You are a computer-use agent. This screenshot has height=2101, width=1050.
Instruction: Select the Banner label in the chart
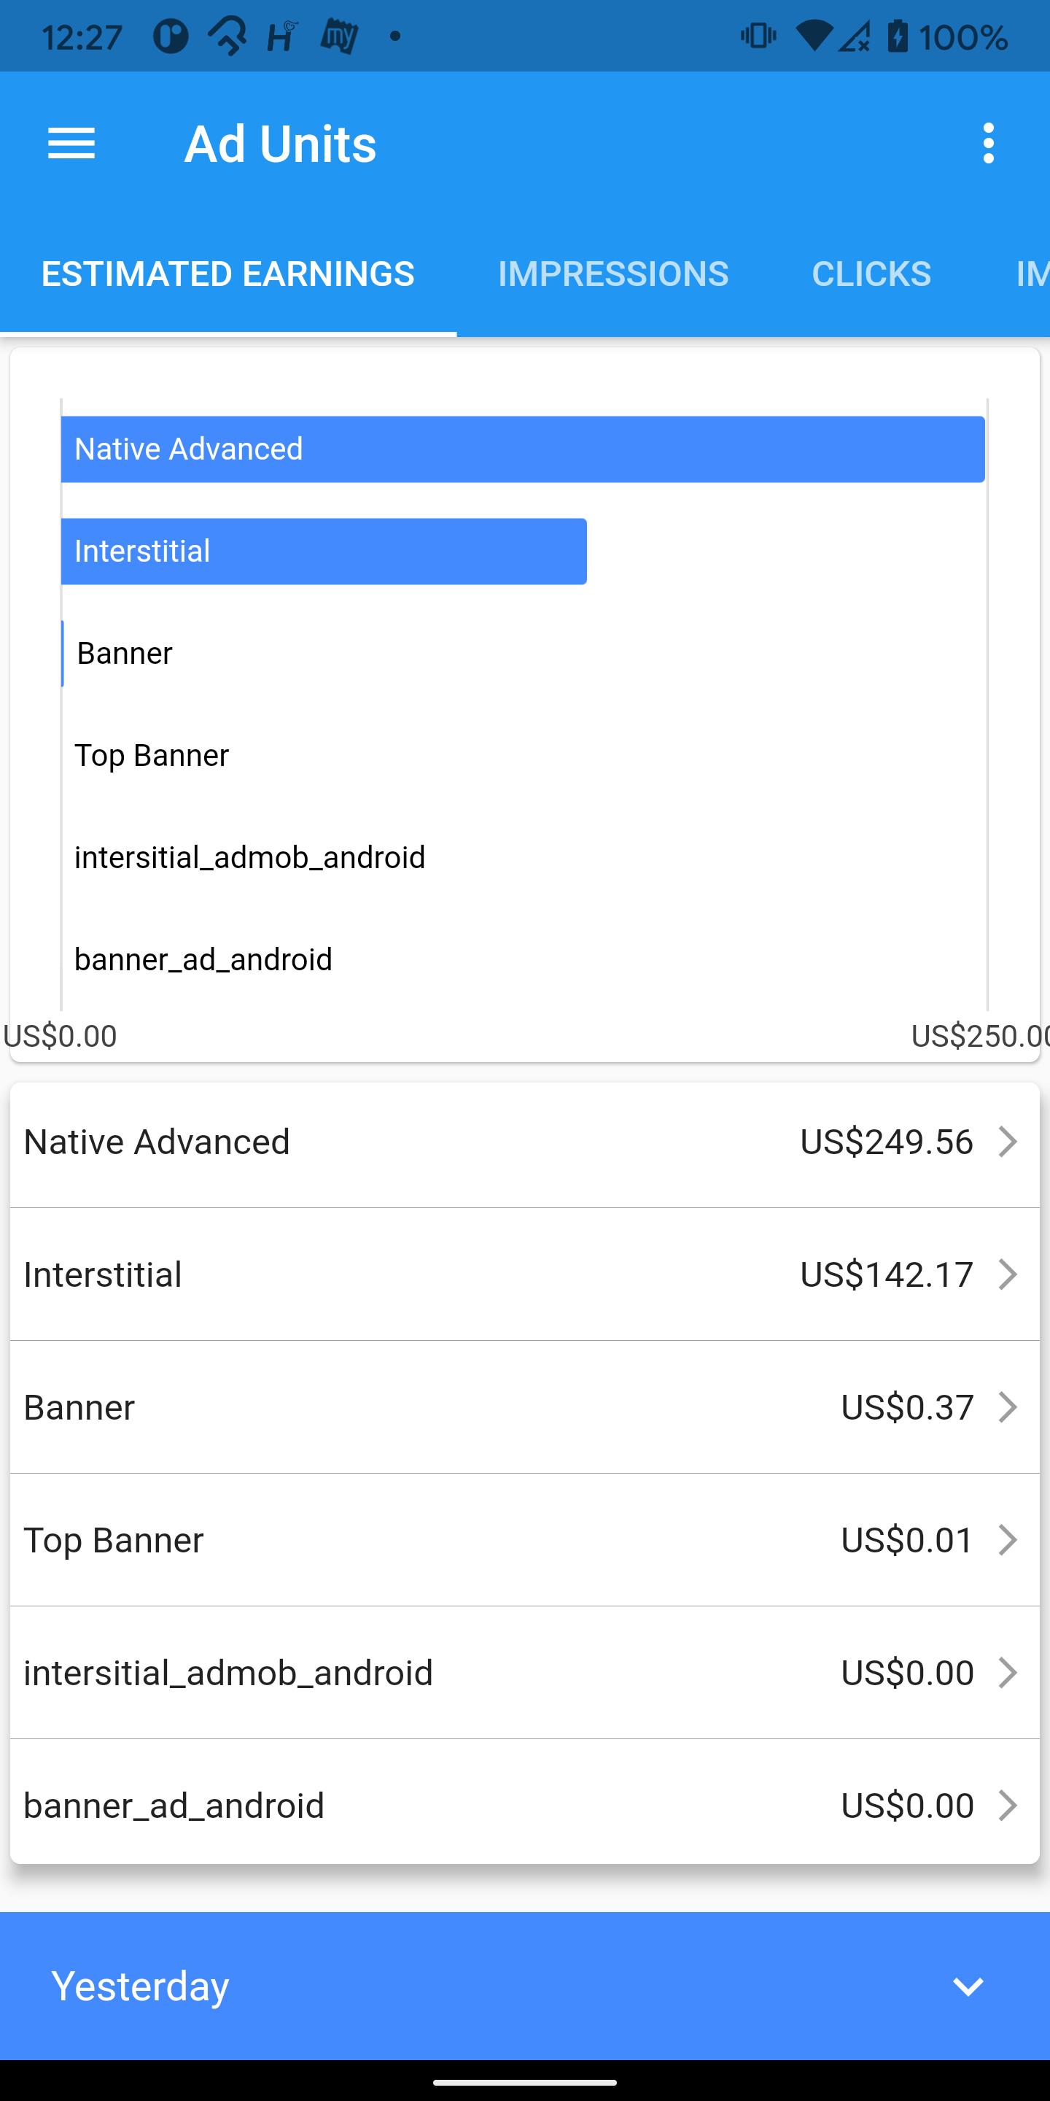click(125, 654)
